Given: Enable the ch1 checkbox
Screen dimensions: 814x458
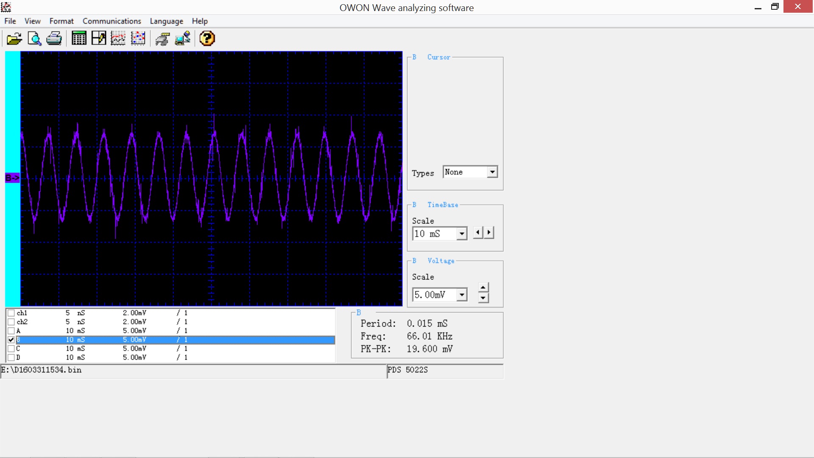Looking at the screenshot, I should (11, 313).
